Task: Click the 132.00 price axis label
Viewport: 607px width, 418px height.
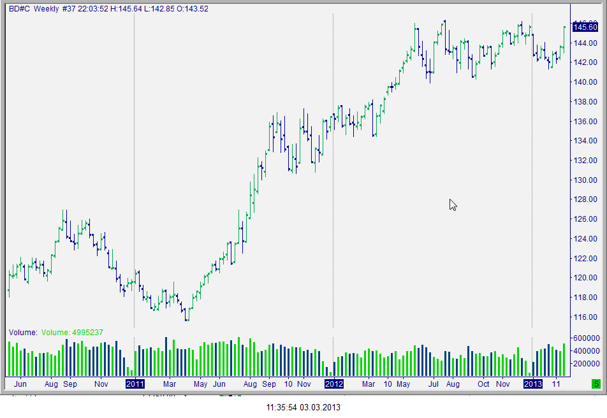Action: (586, 160)
